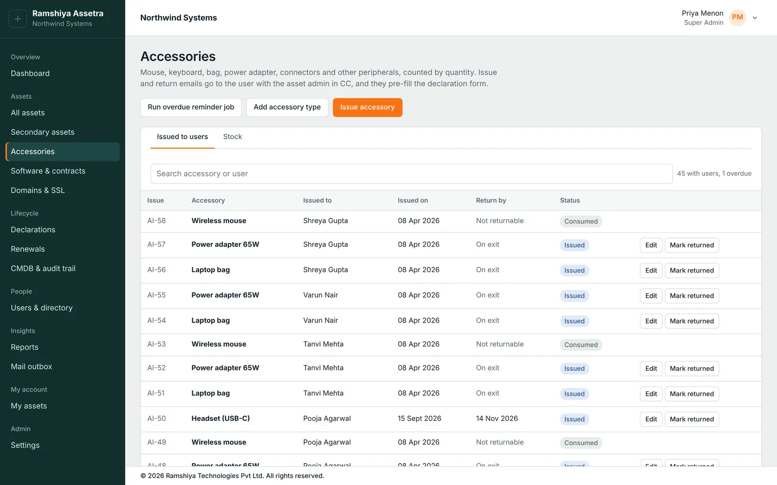Click Add accessory type button

tap(287, 107)
